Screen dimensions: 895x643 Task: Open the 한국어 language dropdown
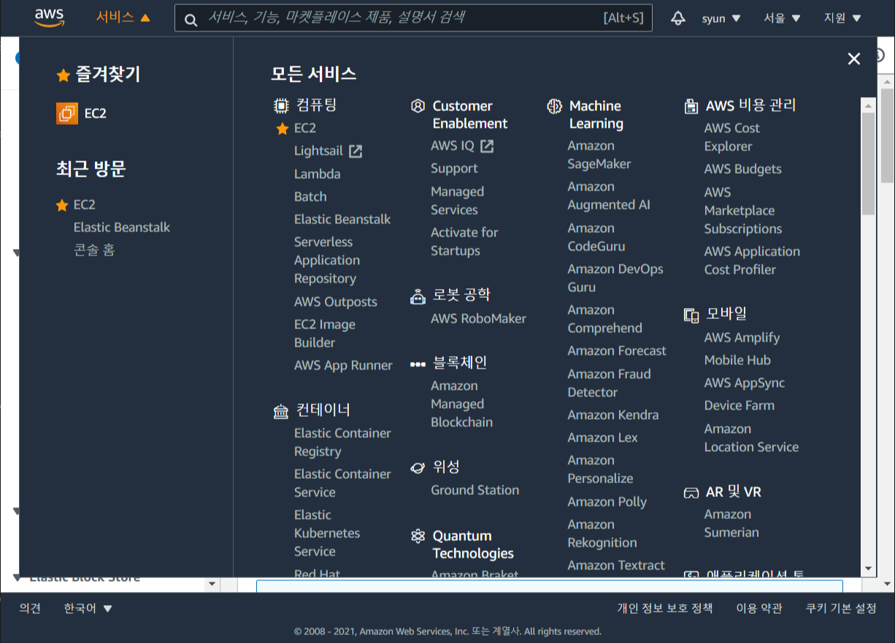coord(88,608)
